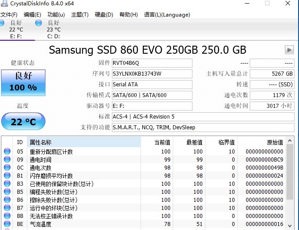299x230 pixels.
Task: Click the standard field ACS-4 Revision 5
Action: (203, 117)
